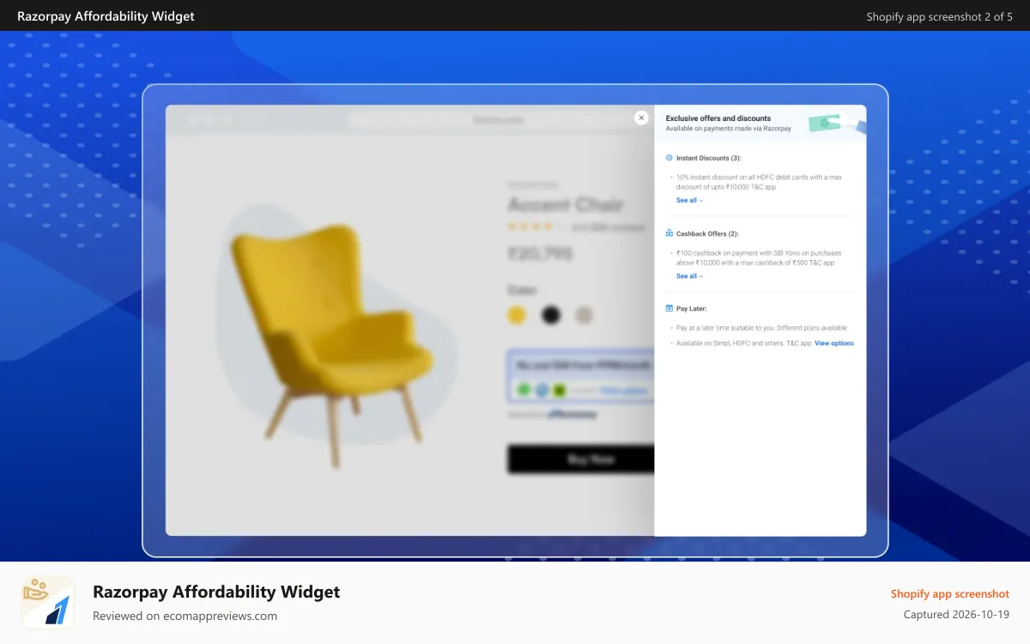
Task: Click the 'Captured 2026-10-19' text
Action: click(956, 615)
